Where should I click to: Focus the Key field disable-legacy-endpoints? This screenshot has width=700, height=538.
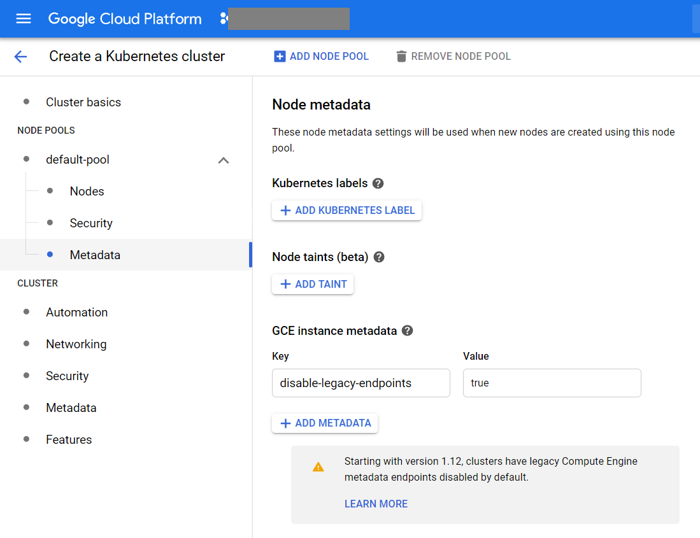(361, 383)
